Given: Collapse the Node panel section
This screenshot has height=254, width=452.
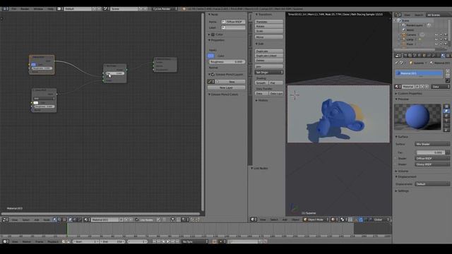Looking at the screenshot, I should (x=213, y=14).
